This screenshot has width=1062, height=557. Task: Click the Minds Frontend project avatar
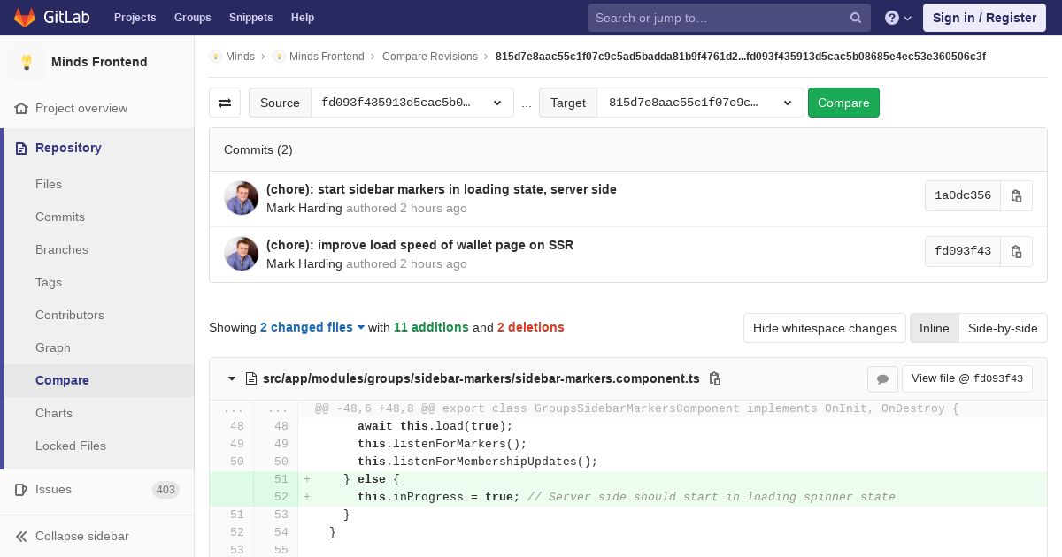[x=27, y=62]
